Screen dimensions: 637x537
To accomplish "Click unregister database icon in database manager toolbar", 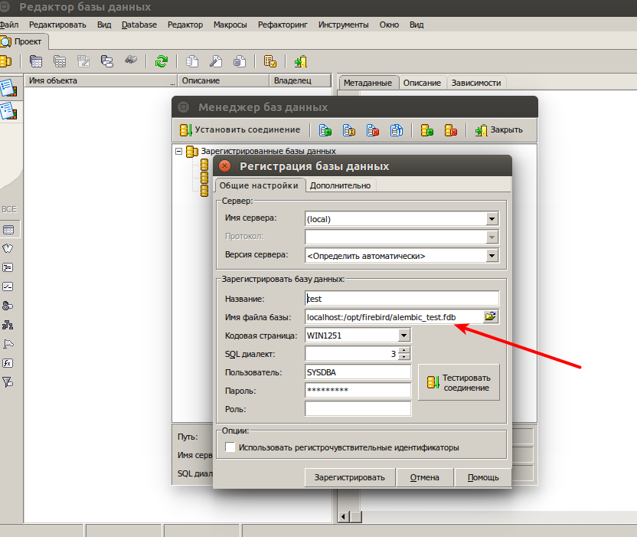I will (373, 130).
